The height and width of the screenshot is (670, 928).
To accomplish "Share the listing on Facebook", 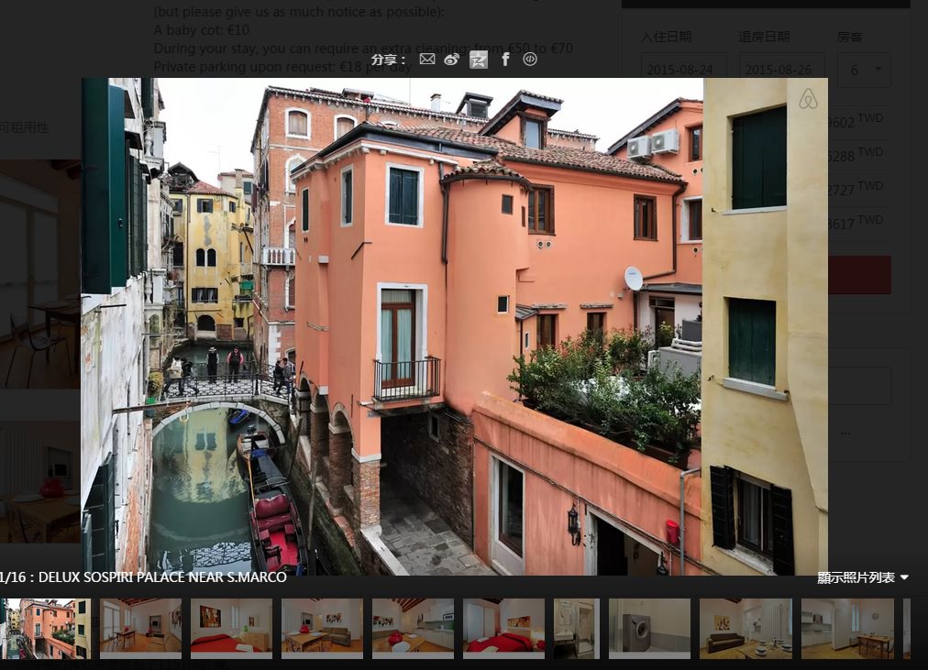I will pos(505,60).
